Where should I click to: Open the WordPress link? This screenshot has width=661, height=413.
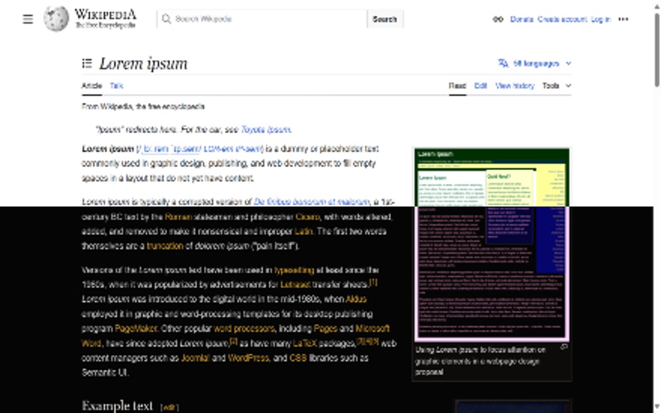pos(248,358)
